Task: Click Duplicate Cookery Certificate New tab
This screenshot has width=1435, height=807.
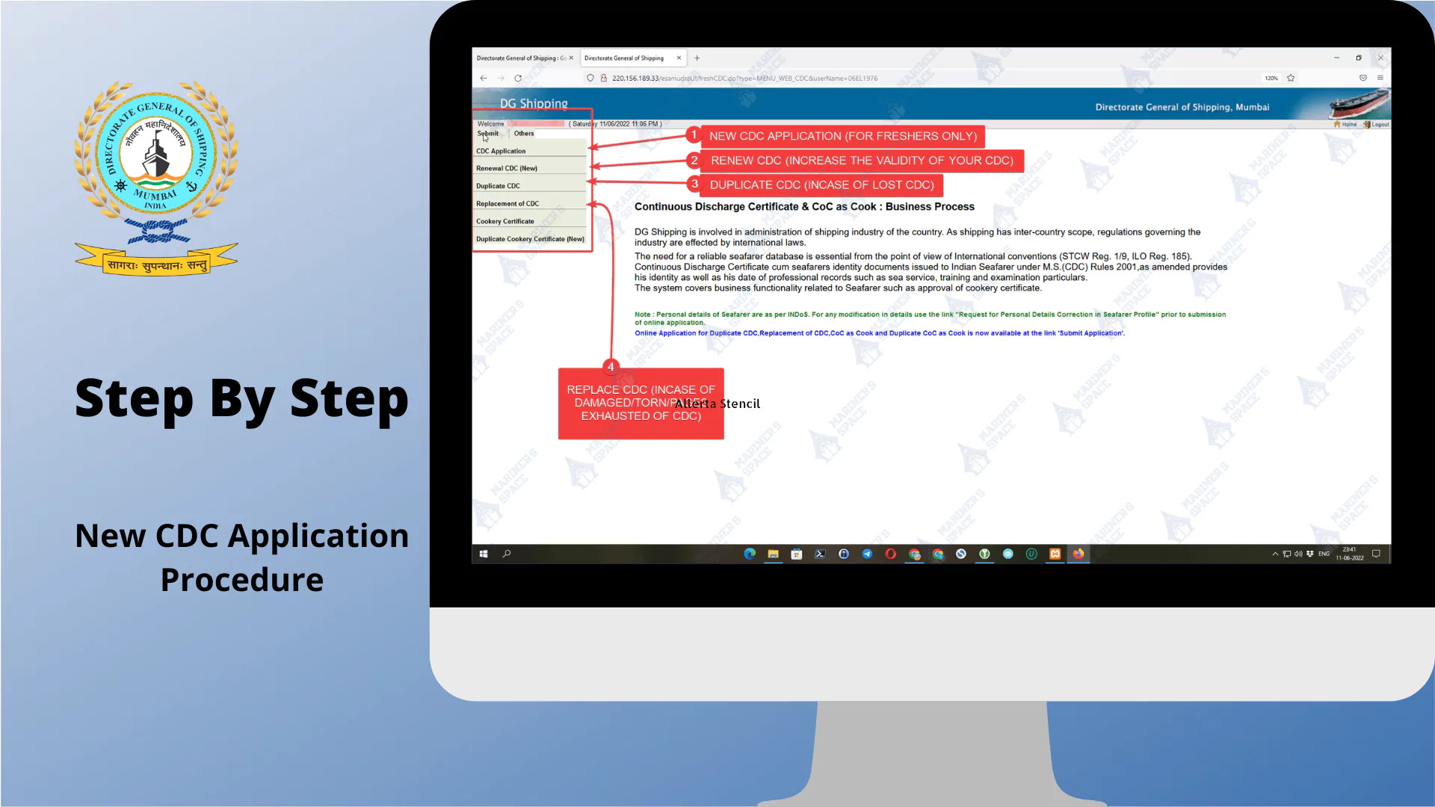Action: [530, 238]
